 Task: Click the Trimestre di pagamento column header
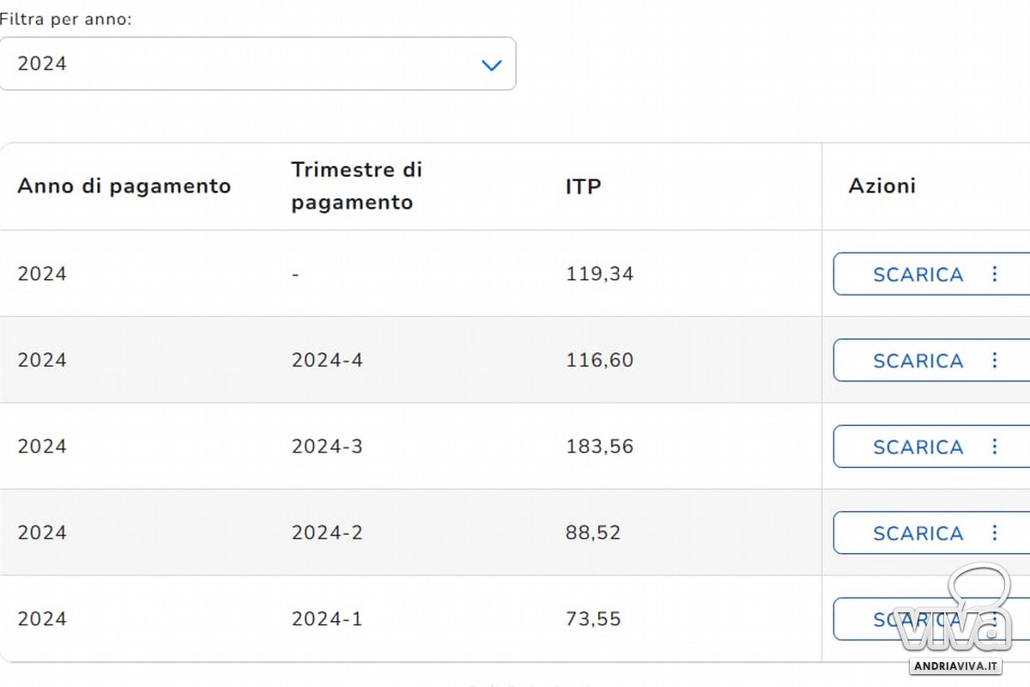357,185
